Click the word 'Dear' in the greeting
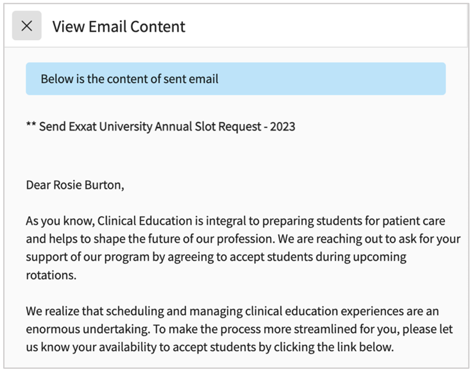 click(38, 185)
